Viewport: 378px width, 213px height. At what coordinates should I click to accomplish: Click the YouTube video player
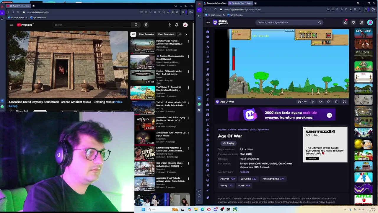pos(68,64)
